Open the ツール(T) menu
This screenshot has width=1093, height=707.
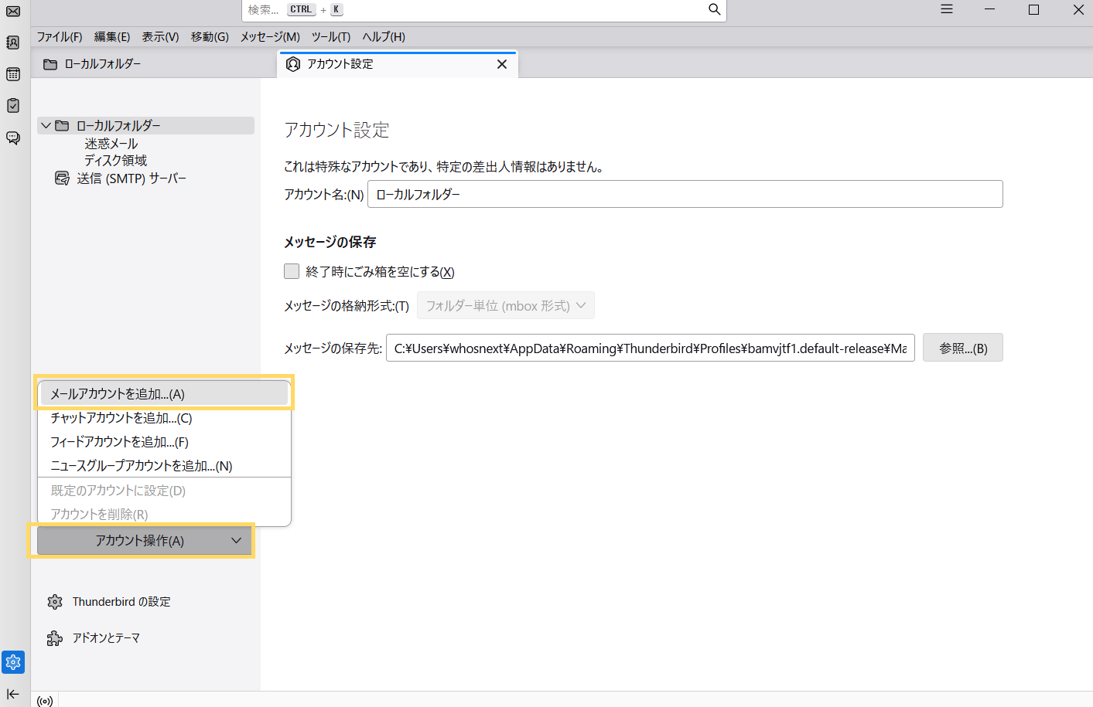pos(330,37)
